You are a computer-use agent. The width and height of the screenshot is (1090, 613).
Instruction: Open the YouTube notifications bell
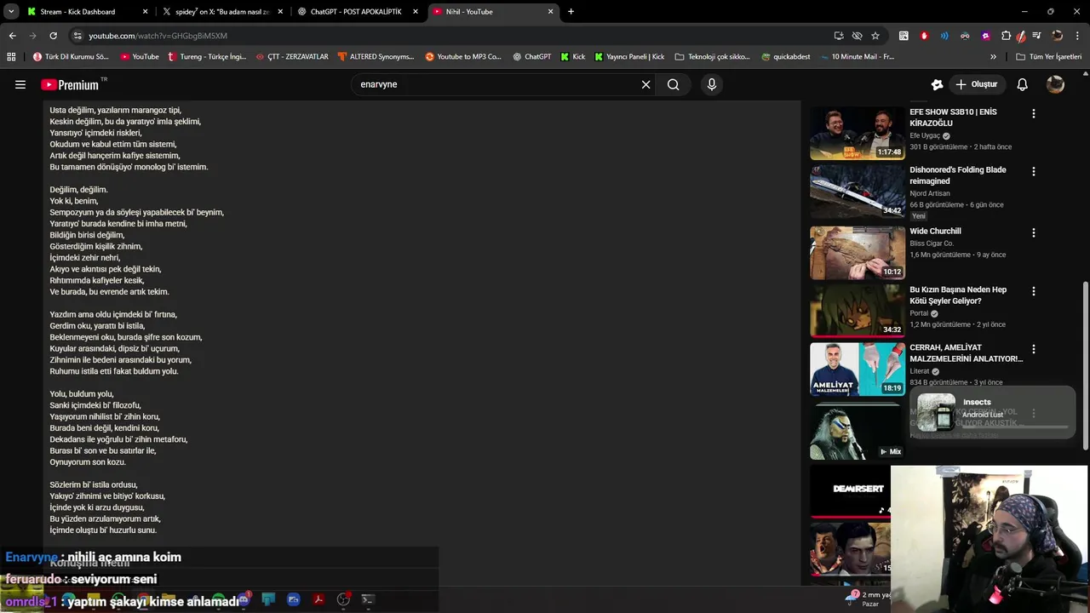[x=1023, y=84]
